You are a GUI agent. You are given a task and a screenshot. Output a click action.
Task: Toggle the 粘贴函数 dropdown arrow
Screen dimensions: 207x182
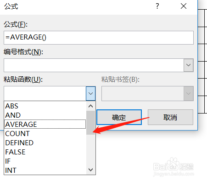coord(91,93)
